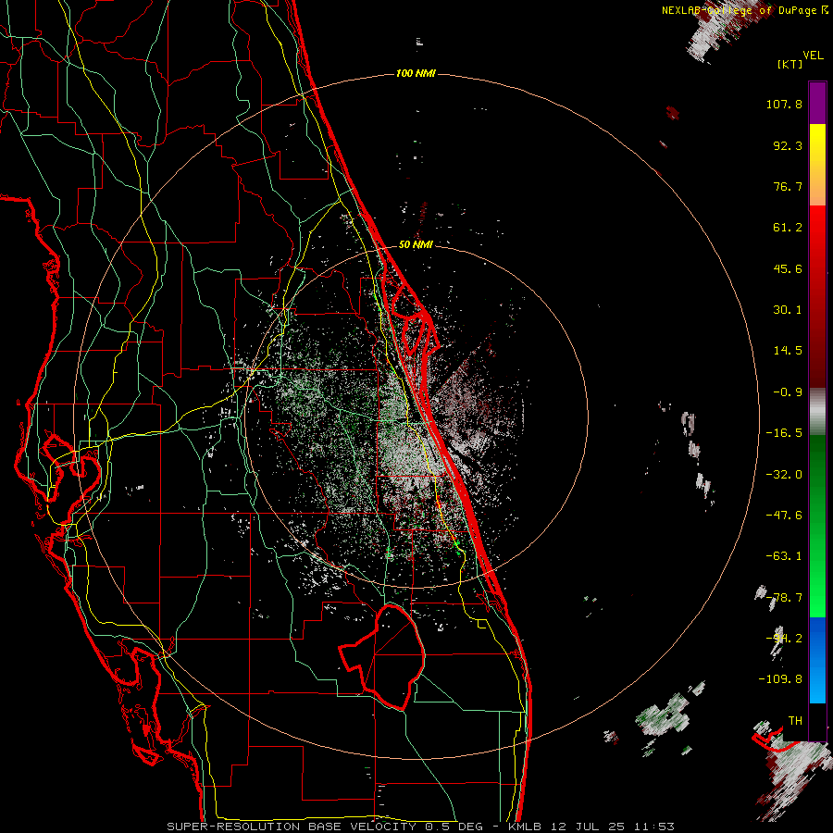The width and height of the screenshot is (833, 833).
Task: Pick the gray near-zero segment of the color bar
Action: point(817,412)
